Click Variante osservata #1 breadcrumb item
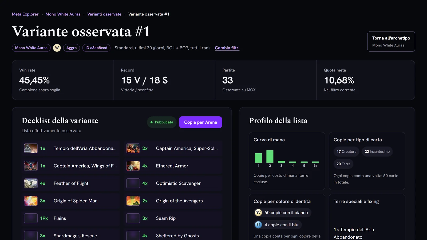This screenshot has height=240, width=427. [x=149, y=14]
